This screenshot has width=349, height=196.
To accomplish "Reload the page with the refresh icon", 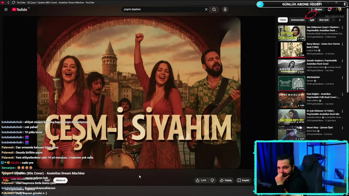I will 13,2.
